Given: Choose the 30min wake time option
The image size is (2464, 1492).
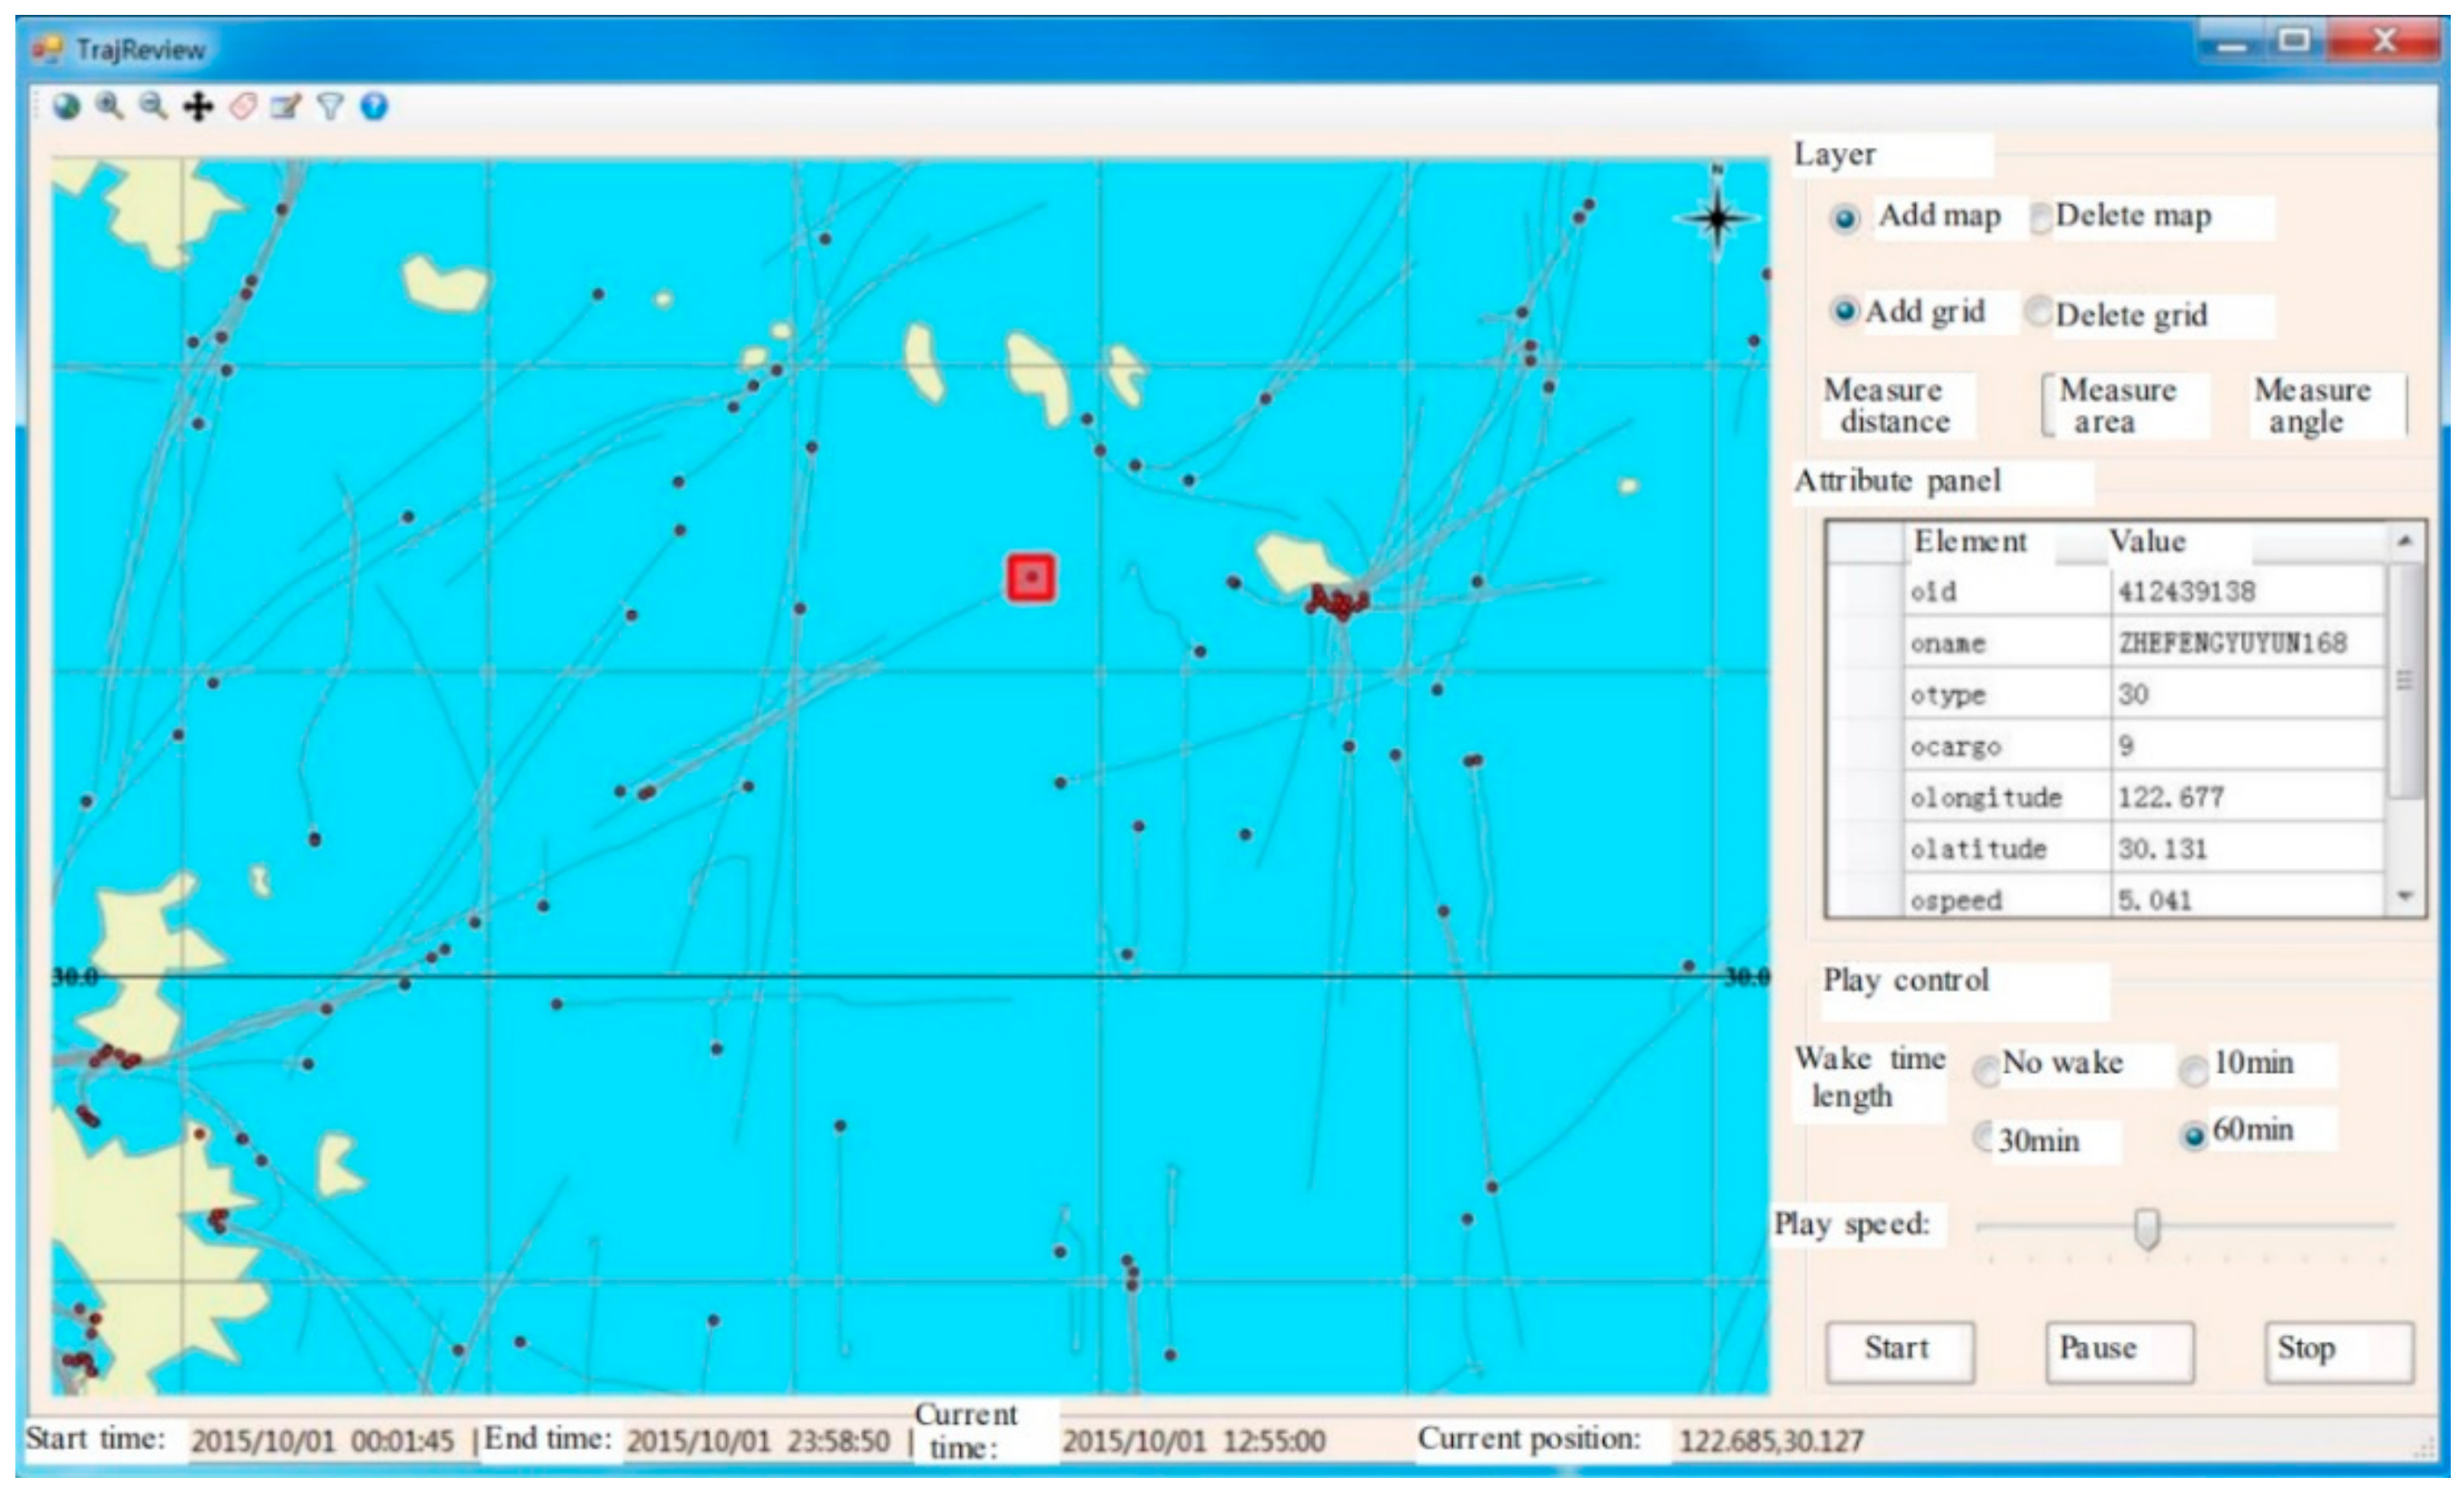Looking at the screenshot, I should 1984,1137.
